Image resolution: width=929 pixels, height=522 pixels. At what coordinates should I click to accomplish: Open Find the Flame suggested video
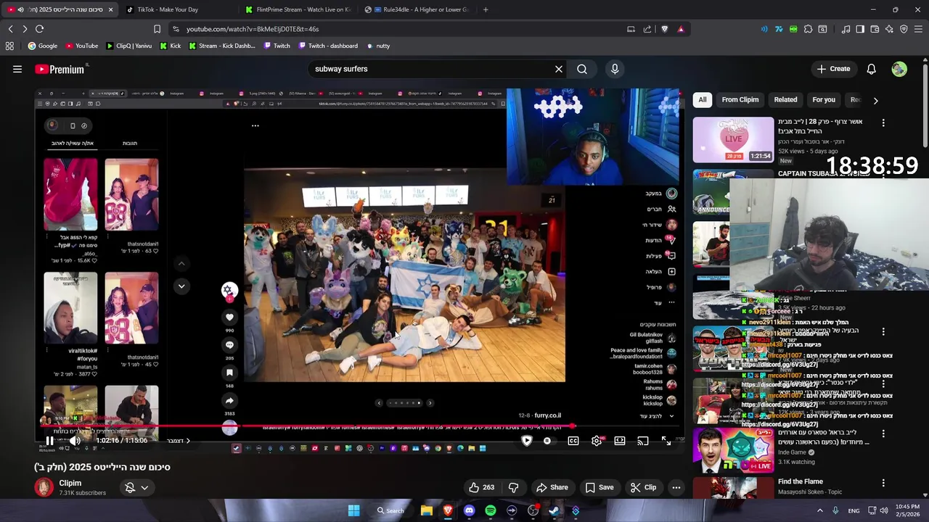coord(800,481)
